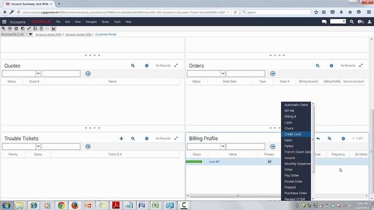Open the Help menu
374x210 pixels.
(129, 22)
